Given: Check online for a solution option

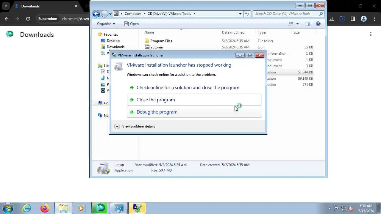Looking at the screenshot, I should [x=194, y=87].
